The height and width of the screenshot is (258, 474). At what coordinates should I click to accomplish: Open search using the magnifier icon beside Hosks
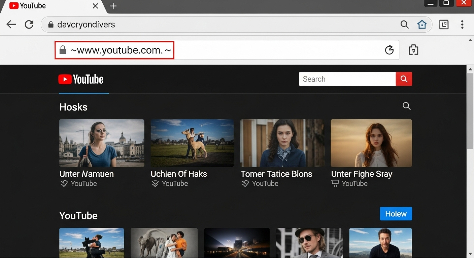406,106
